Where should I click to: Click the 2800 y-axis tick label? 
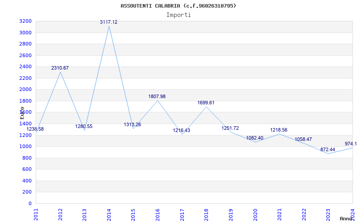pyautogui.click(x=25, y=44)
